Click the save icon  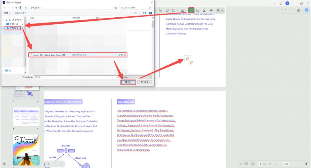[298, 10]
